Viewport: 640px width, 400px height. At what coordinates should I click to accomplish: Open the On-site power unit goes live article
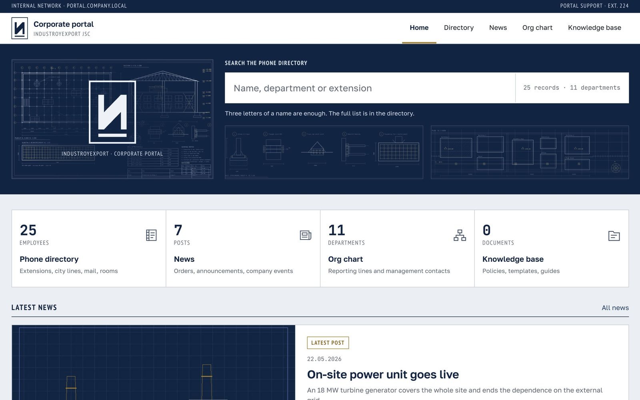tap(383, 374)
